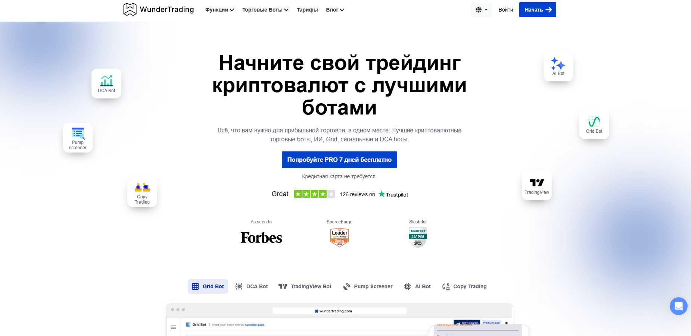Open the chat support bubble

(x=678, y=306)
